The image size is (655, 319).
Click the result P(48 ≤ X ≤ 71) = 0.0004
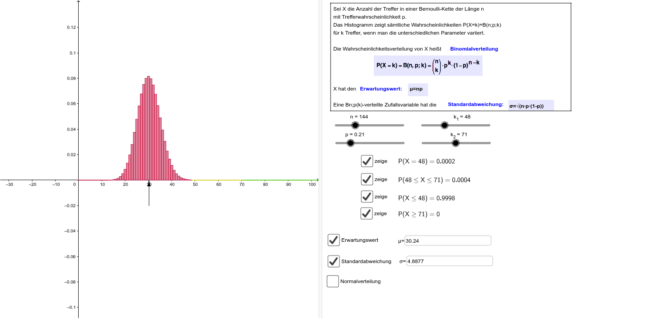point(434,180)
